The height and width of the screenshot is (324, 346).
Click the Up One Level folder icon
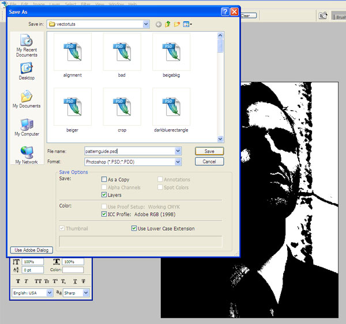(168, 24)
